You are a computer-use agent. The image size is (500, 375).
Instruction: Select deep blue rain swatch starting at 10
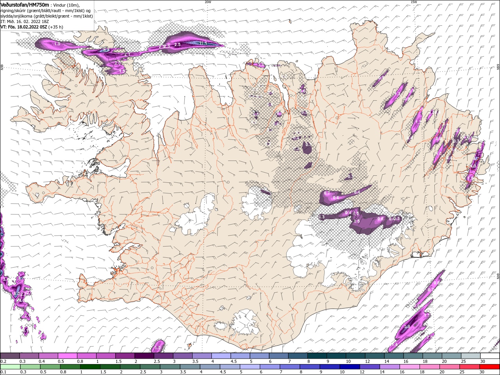click(349, 367)
